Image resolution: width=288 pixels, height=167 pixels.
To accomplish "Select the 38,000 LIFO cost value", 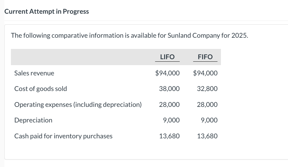I will pyautogui.click(x=169, y=89).
